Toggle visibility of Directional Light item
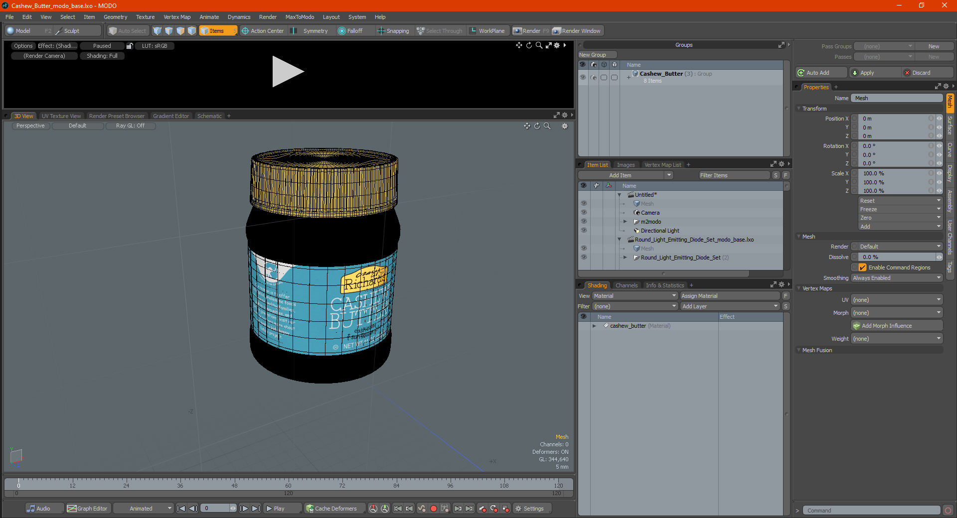The width and height of the screenshot is (957, 518). (584, 231)
